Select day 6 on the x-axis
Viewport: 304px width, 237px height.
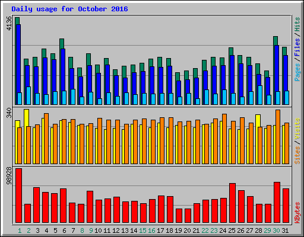(x=64, y=230)
